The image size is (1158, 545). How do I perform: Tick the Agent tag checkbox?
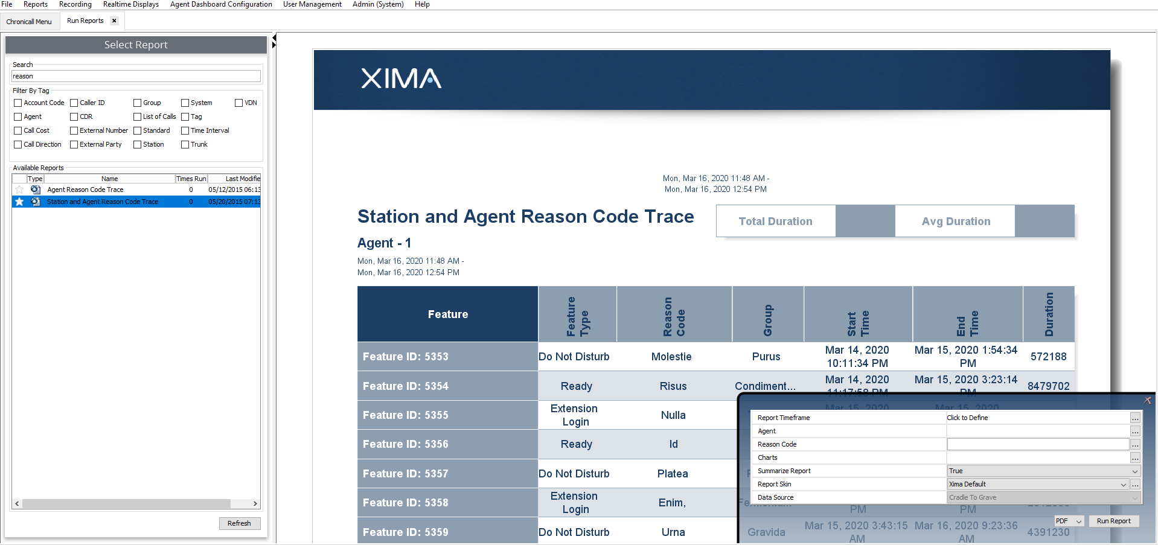[x=18, y=116]
